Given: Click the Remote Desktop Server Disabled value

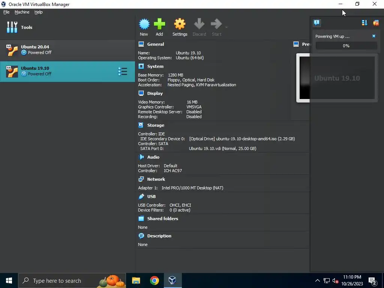Looking at the screenshot, I should coord(194,112).
